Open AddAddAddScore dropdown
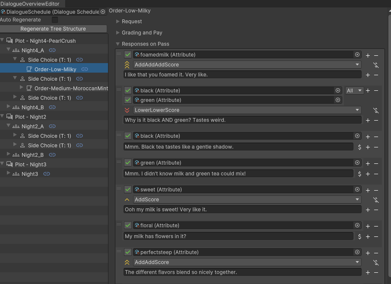This screenshot has height=284, width=391. click(248, 65)
